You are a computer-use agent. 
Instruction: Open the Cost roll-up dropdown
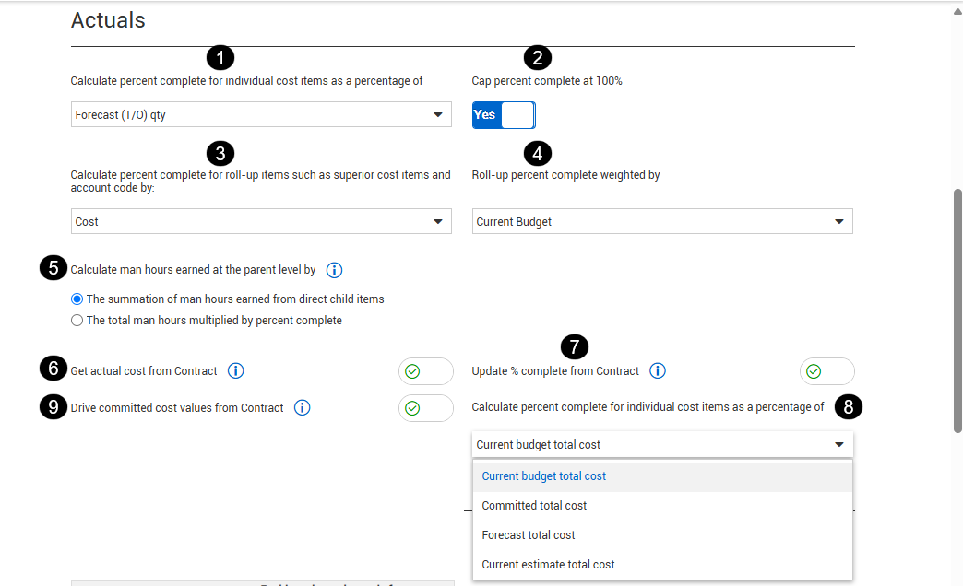[261, 222]
